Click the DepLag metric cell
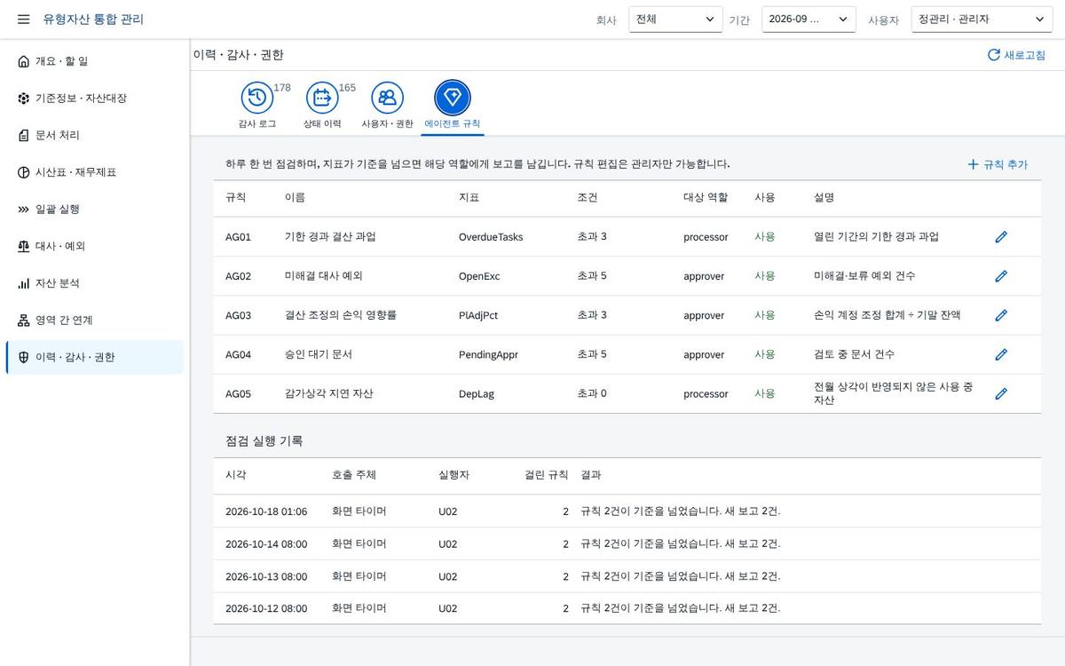 pyautogui.click(x=477, y=393)
